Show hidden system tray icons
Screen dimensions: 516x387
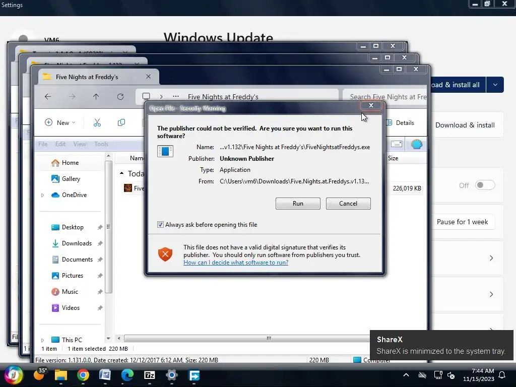pos(406,375)
